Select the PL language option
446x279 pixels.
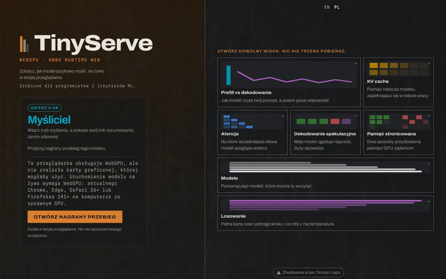337,7
